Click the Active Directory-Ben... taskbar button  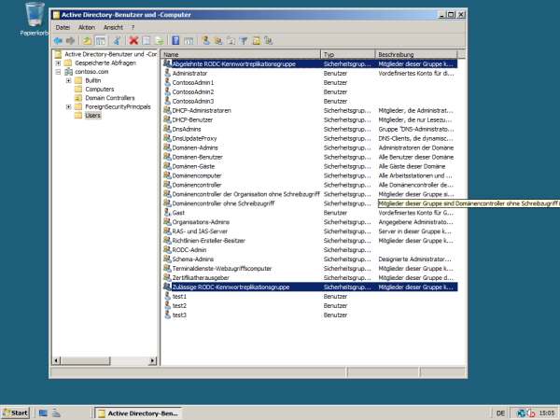pyautogui.click(x=138, y=413)
